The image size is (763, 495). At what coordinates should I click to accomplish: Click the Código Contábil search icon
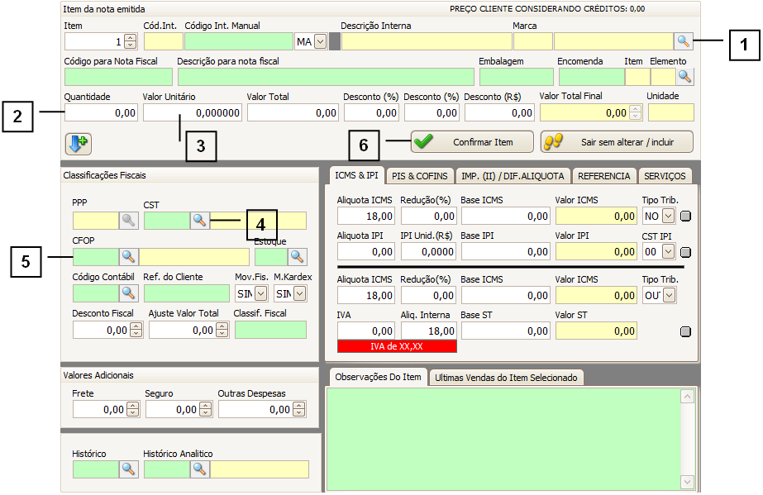(129, 293)
